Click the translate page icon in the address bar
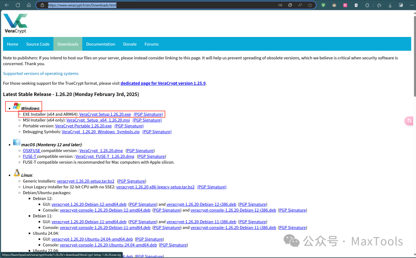The height and width of the screenshot is (258, 416). pos(280,5)
